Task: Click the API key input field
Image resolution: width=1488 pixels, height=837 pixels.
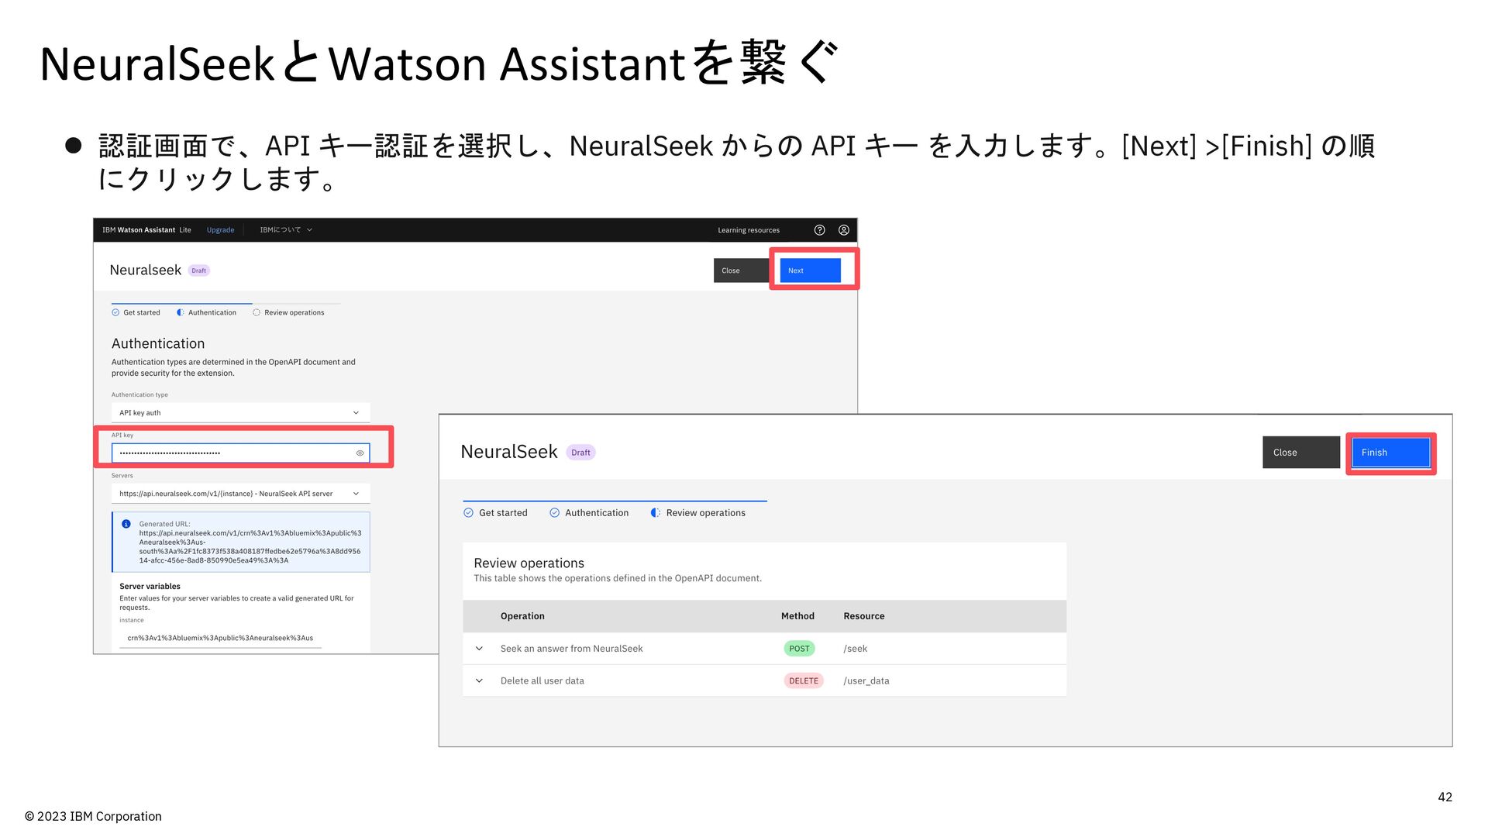Action: click(240, 453)
